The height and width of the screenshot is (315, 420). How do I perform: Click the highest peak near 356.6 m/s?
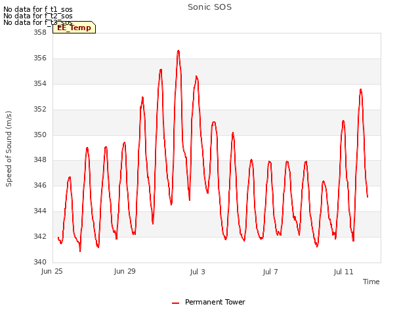[x=178, y=51]
